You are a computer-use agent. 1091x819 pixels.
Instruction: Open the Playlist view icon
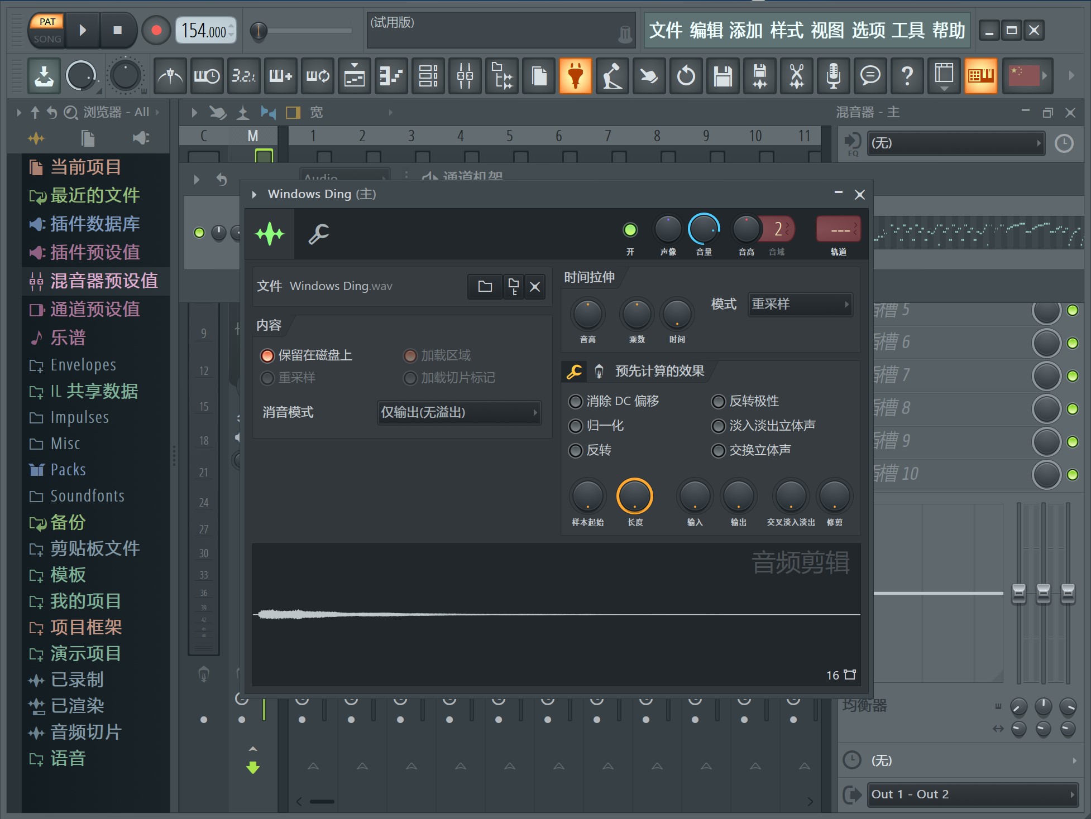tap(355, 75)
